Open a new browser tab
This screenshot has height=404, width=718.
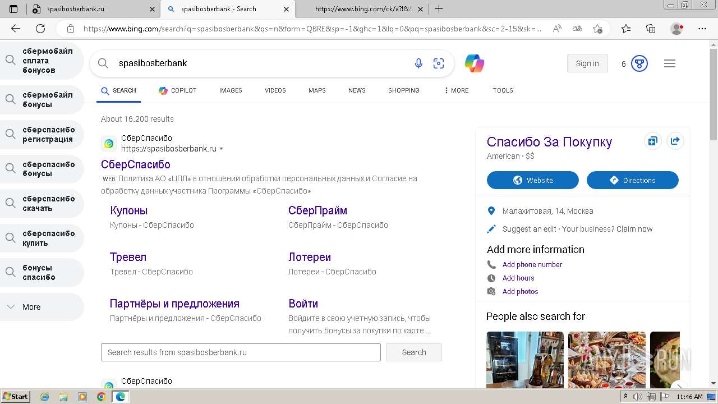click(439, 9)
